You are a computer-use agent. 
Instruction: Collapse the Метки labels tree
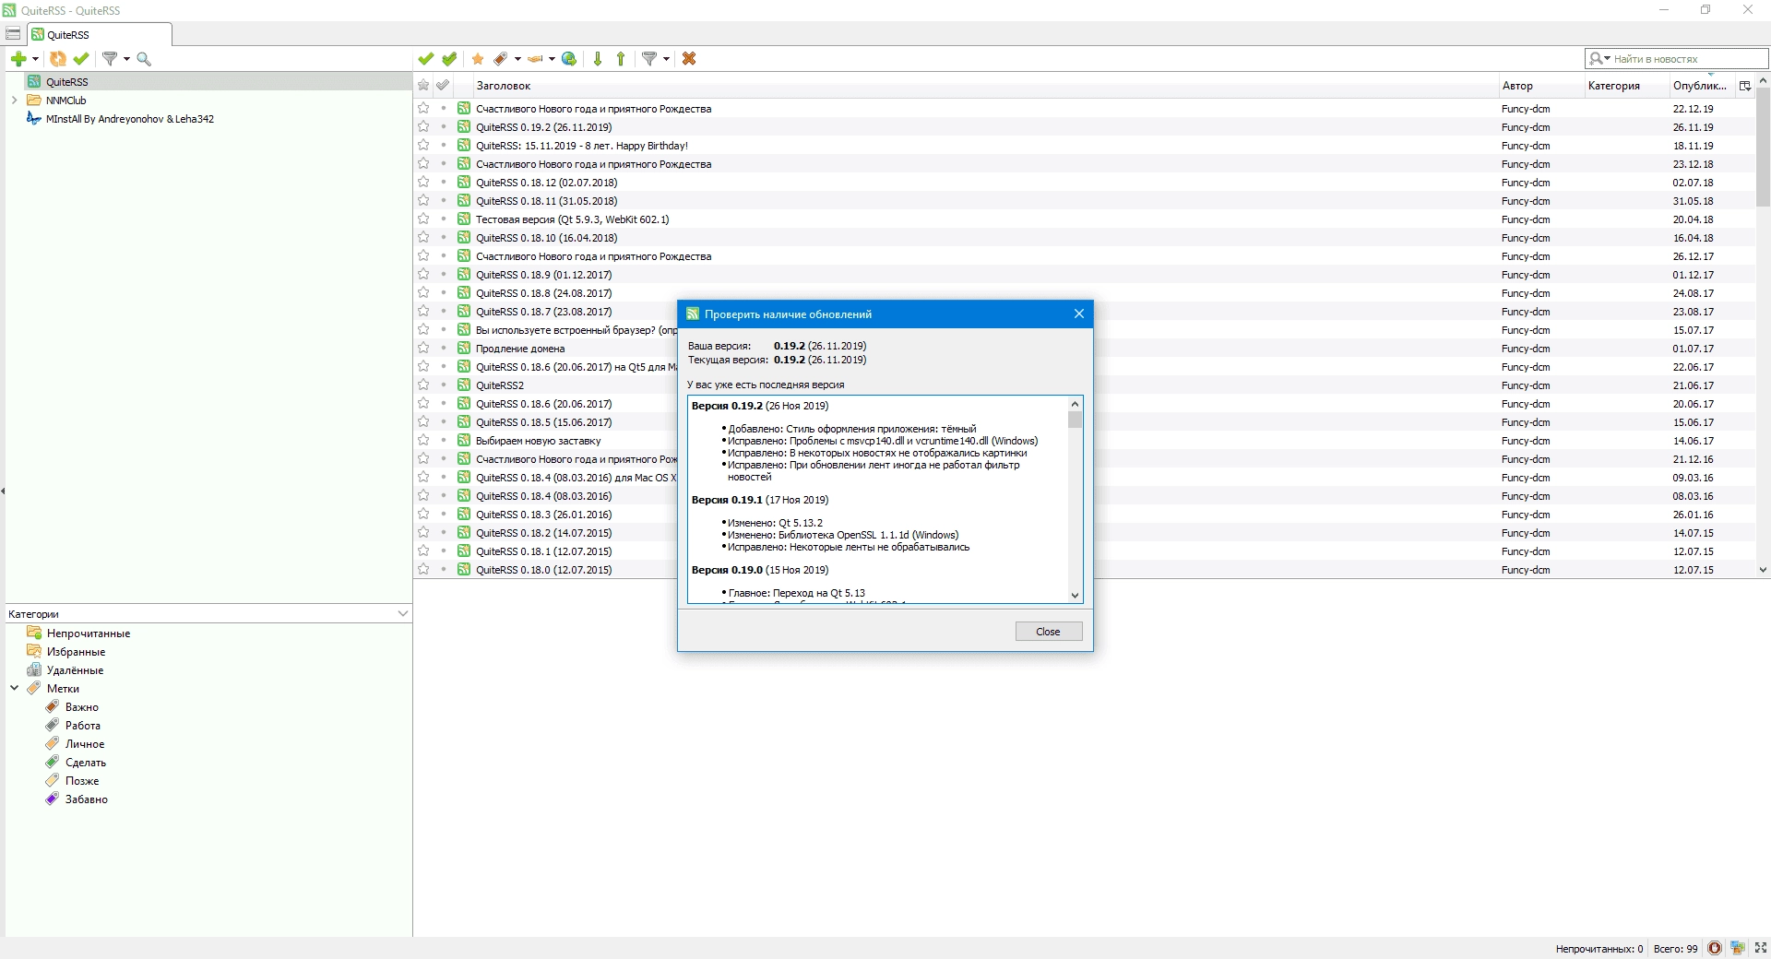14,688
